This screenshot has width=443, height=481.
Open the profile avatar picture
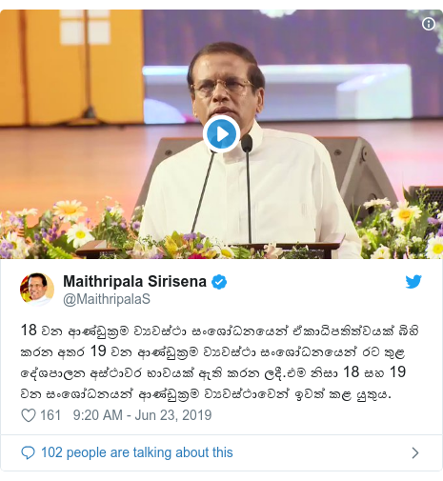click(x=37, y=289)
